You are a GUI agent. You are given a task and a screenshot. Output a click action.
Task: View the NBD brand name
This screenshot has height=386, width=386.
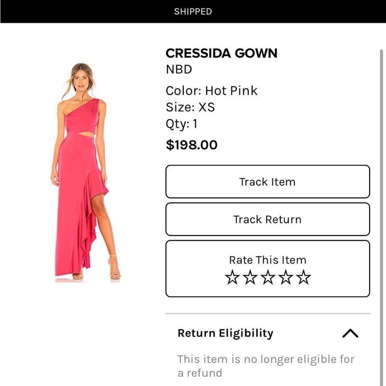178,69
